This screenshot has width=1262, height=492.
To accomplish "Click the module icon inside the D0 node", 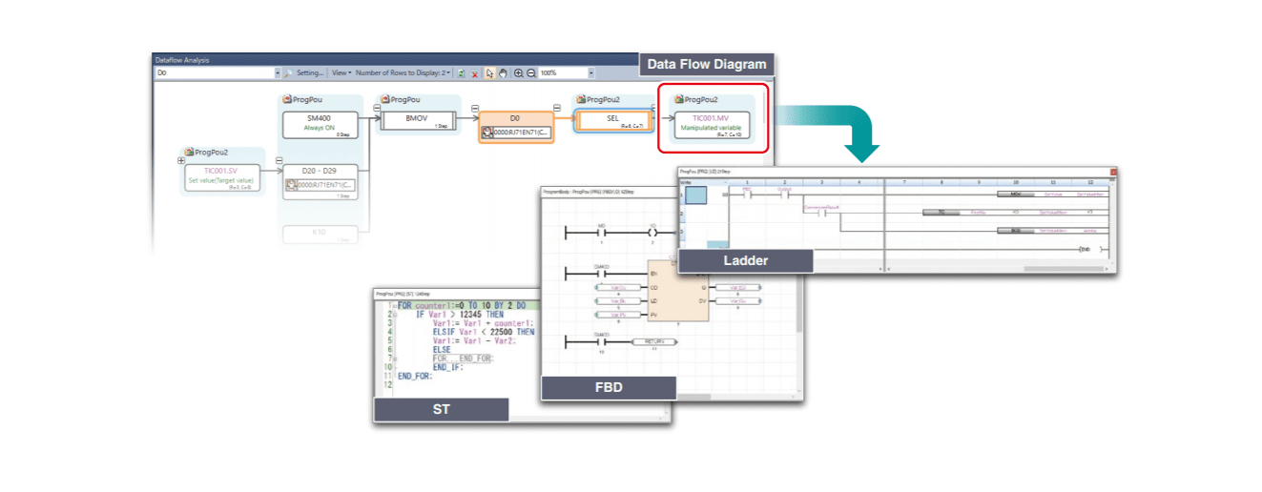I will 486,133.
